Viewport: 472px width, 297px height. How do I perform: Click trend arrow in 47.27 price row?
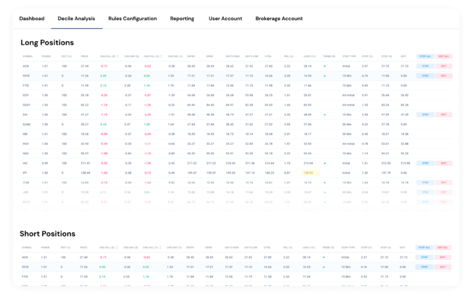pyautogui.click(x=325, y=114)
